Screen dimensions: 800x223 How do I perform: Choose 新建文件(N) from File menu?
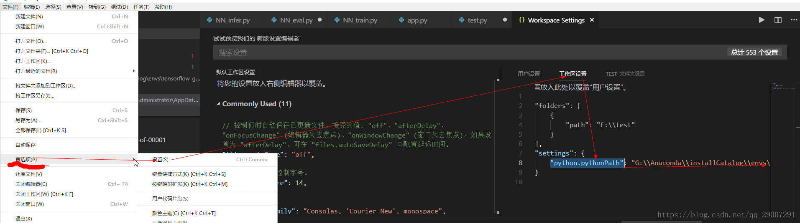[69, 16]
